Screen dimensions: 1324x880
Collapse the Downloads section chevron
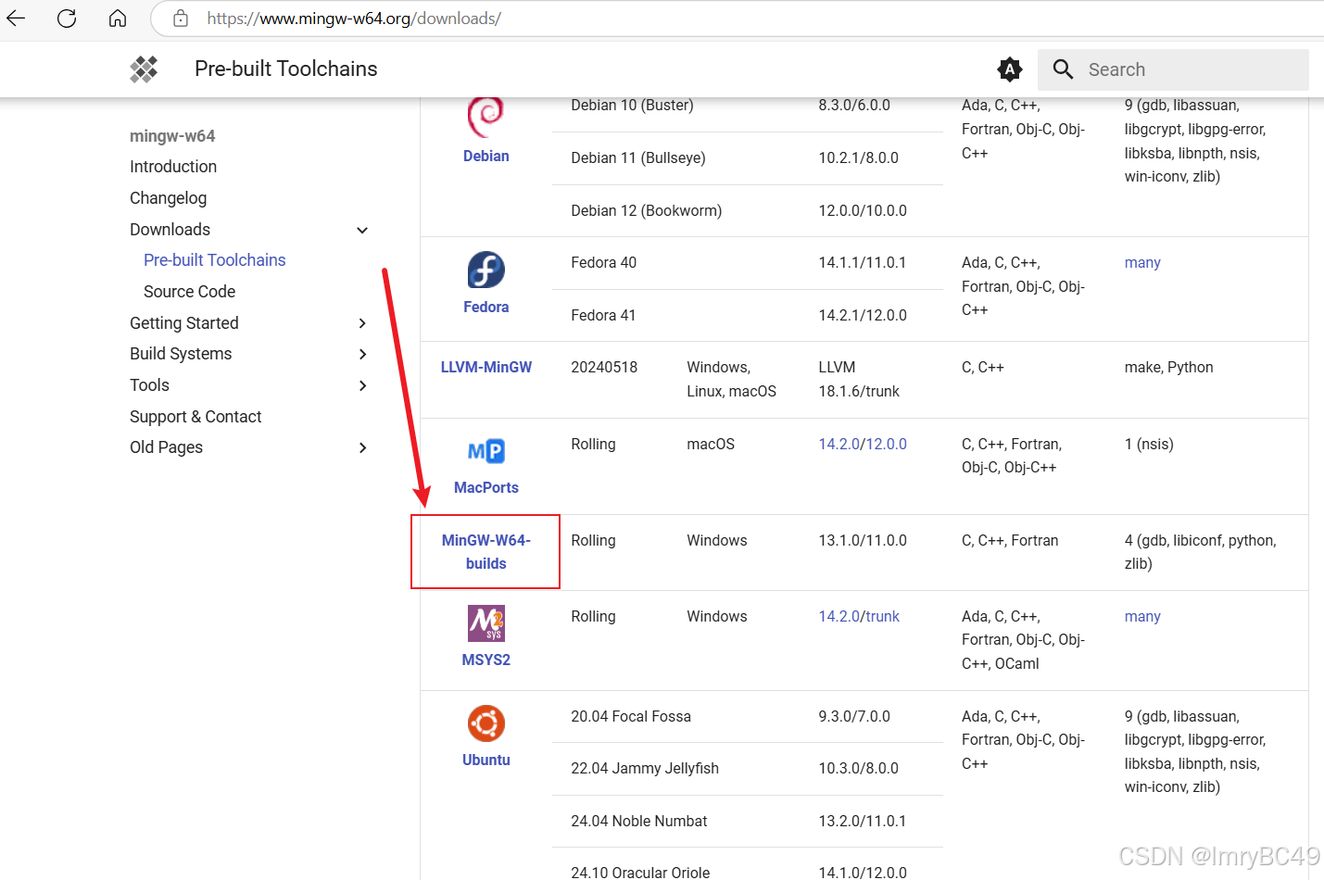[x=362, y=230]
